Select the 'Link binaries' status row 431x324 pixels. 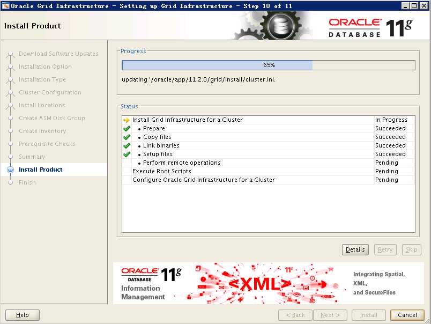coord(269,145)
